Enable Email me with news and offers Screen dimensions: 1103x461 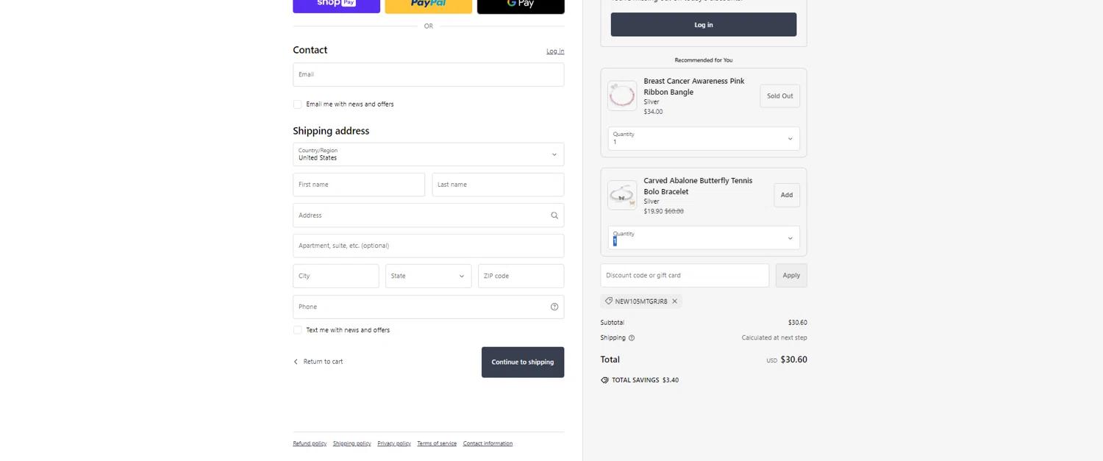click(x=298, y=104)
